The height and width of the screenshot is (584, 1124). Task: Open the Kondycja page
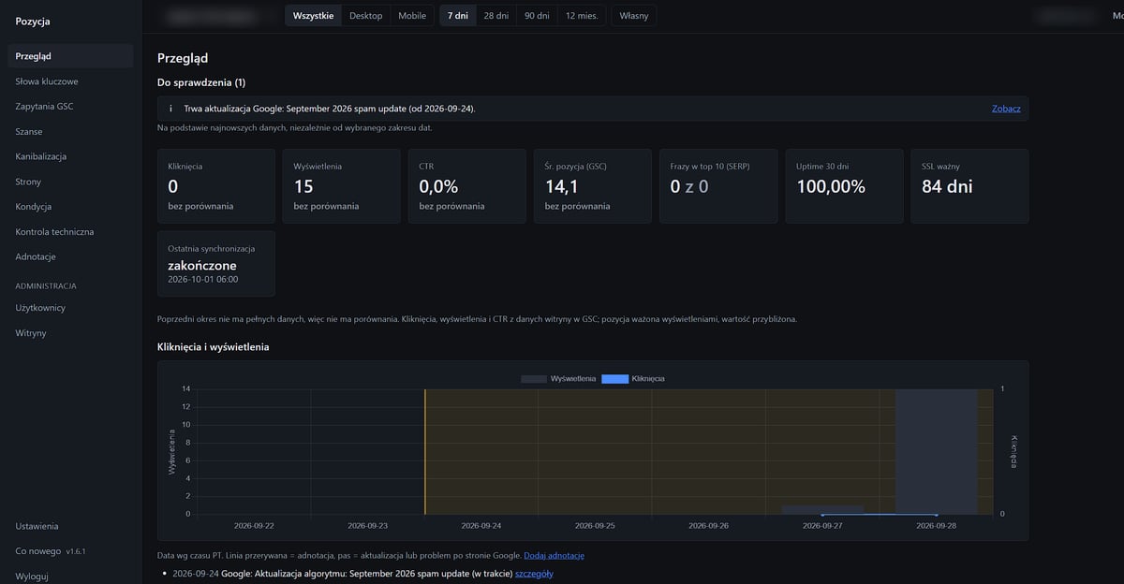coord(71,207)
